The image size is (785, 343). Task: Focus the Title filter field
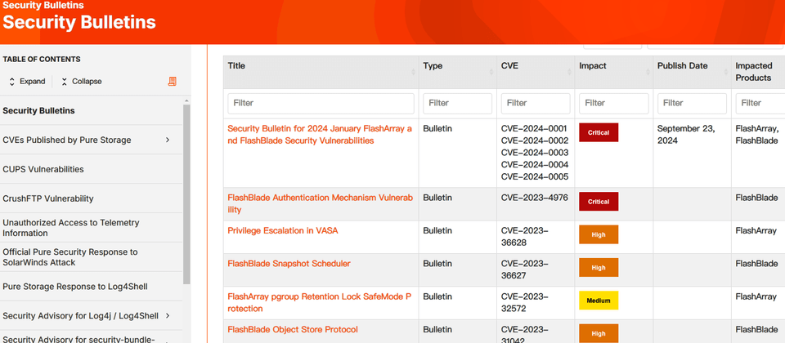(x=321, y=104)
